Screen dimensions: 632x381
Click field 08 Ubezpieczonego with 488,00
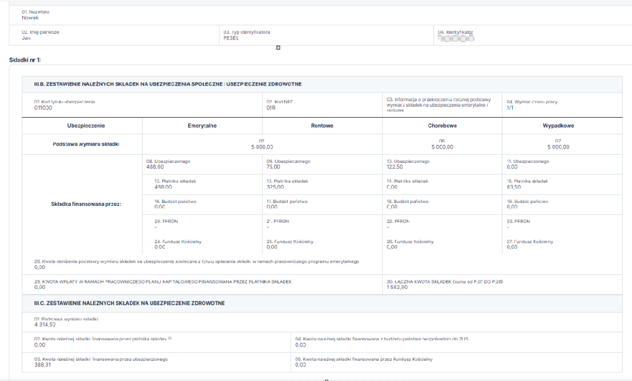[155, 166]
